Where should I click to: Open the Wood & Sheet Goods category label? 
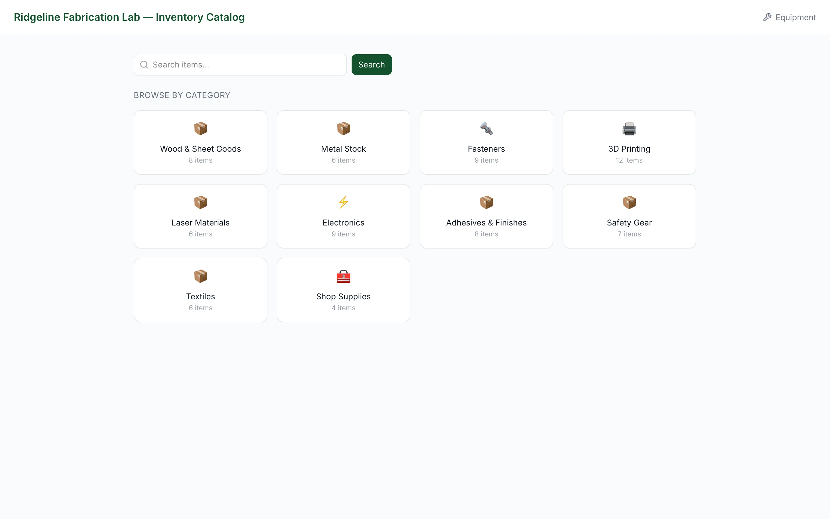(200, 148)
